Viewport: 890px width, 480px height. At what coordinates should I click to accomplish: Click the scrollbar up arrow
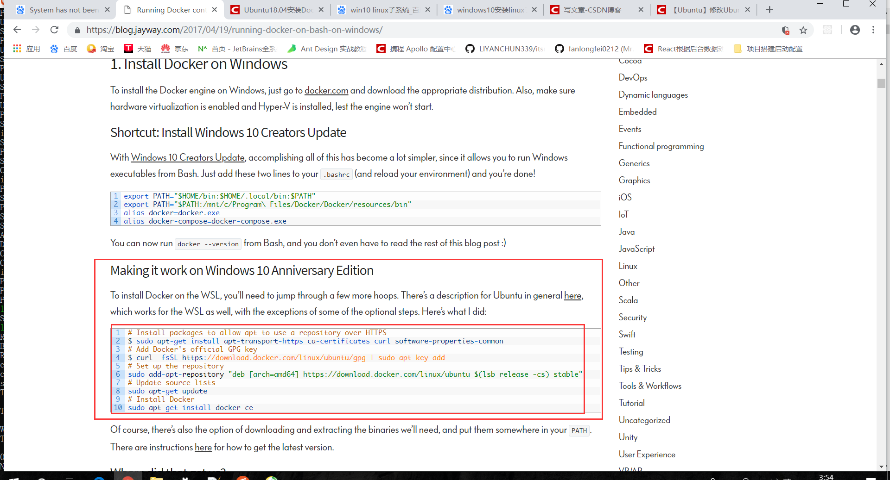(x=881, y=64)
